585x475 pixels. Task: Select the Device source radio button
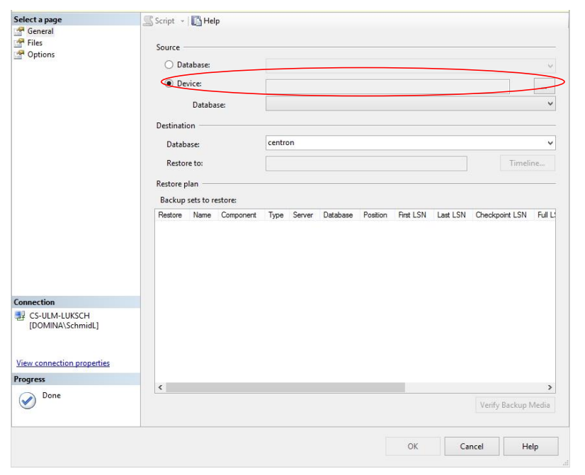(169, 84)
